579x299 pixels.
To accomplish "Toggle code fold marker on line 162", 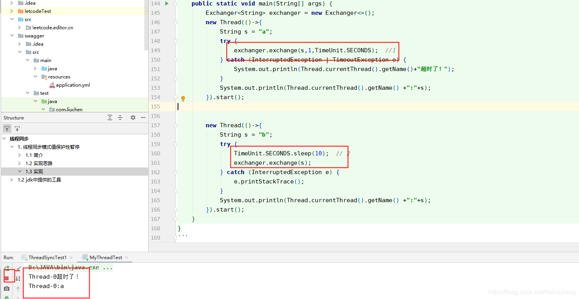I will (x=175, y=172).
